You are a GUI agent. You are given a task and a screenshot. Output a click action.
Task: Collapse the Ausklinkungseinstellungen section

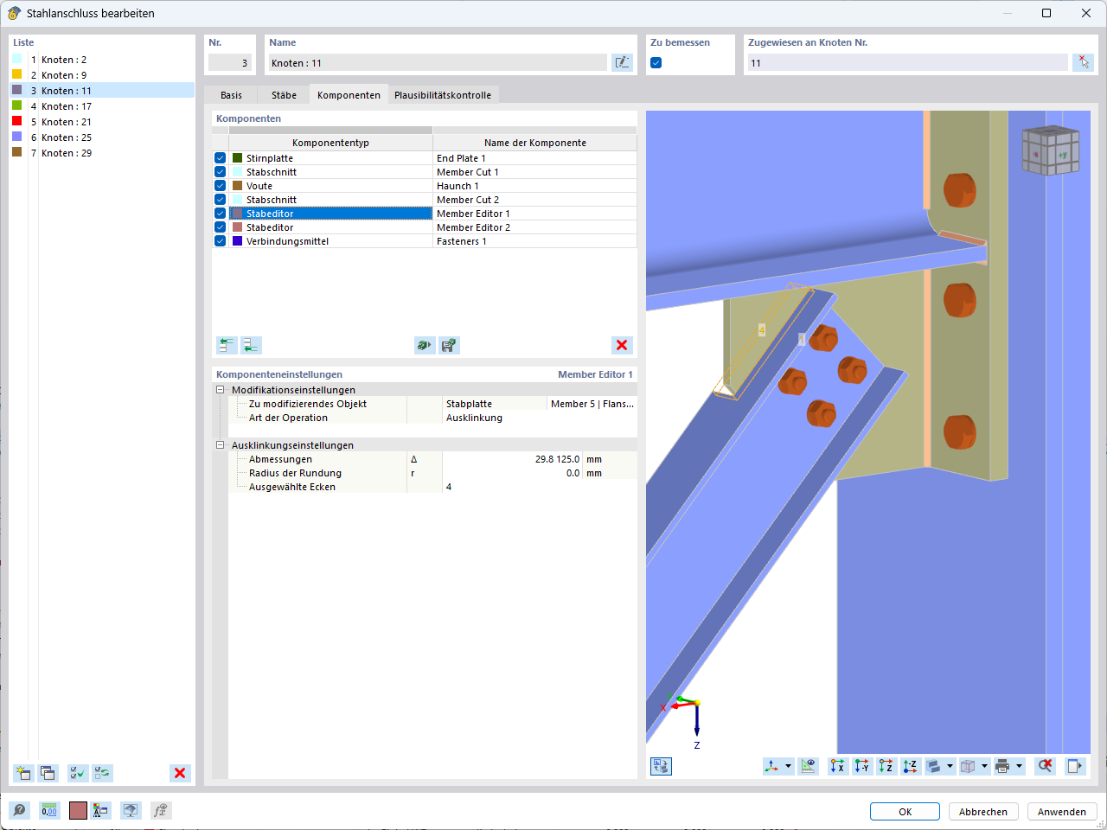221,445
